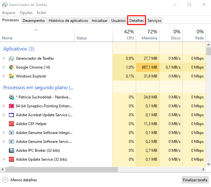Select the Patricia Suchodolak - Nerdwe... row name

[43, 97]
